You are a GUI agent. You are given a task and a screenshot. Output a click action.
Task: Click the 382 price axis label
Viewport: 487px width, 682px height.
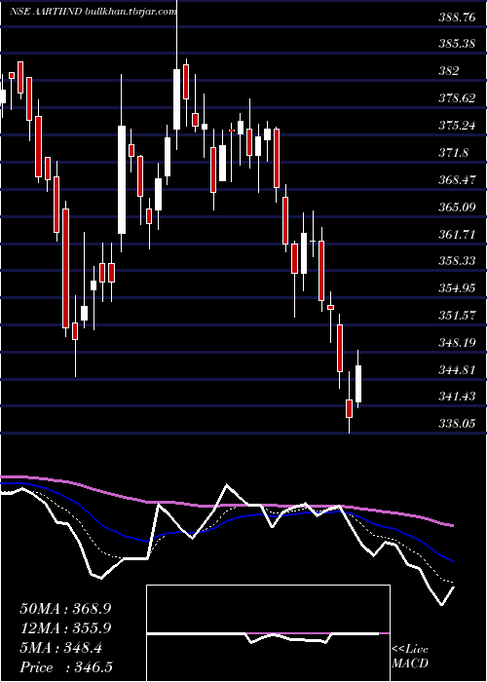[449, 71]
